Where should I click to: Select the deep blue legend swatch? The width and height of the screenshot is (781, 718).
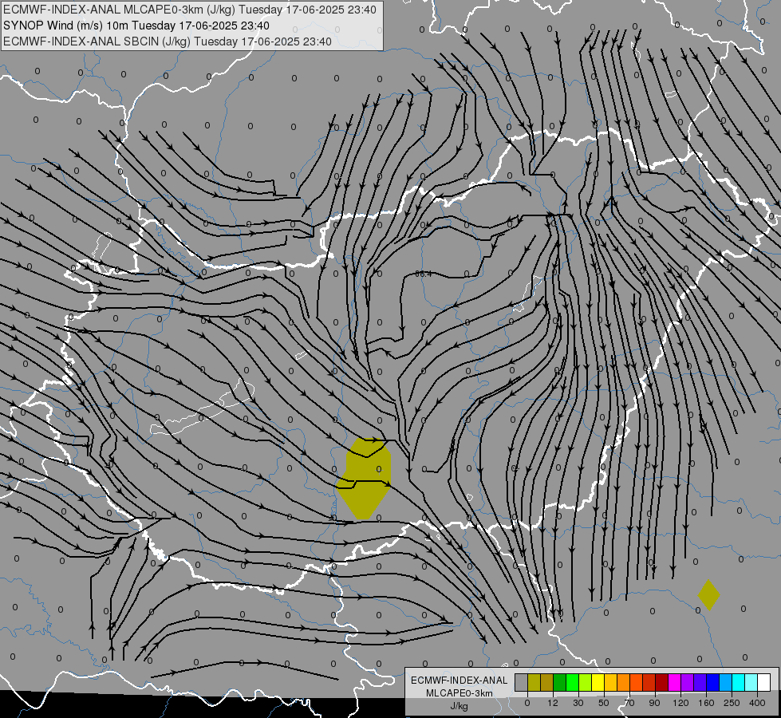[x=713, y=682]
